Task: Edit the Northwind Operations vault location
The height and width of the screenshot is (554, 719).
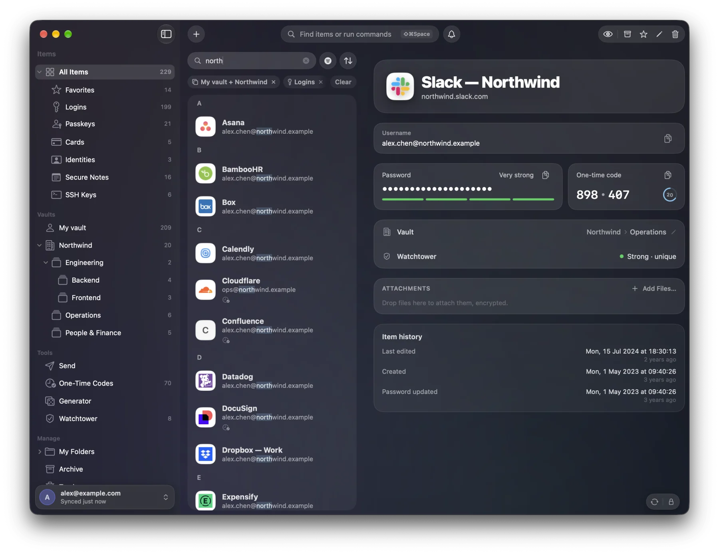Action: [673, 232]
